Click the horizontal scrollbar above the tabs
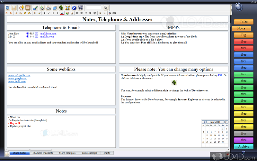Screen dimensions: 257x161 [30, 150]
